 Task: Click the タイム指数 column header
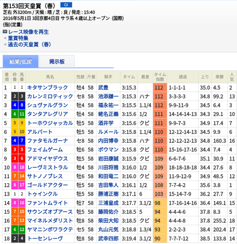pos(160,77)
